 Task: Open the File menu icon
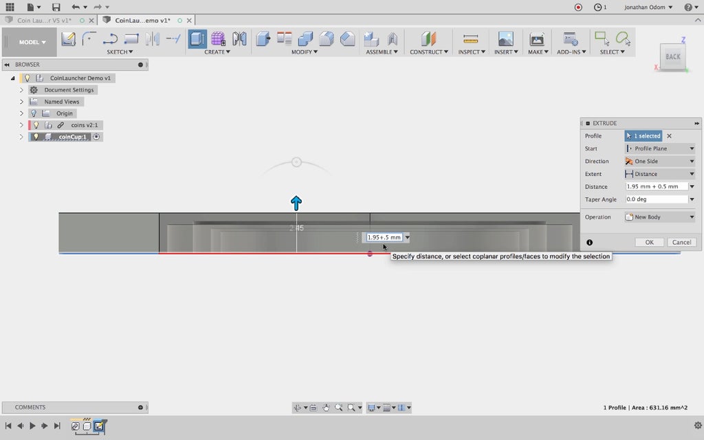(33, 7)
